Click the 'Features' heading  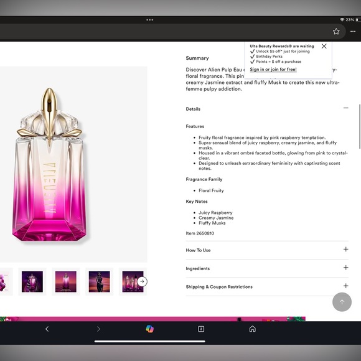pos(195,126)
